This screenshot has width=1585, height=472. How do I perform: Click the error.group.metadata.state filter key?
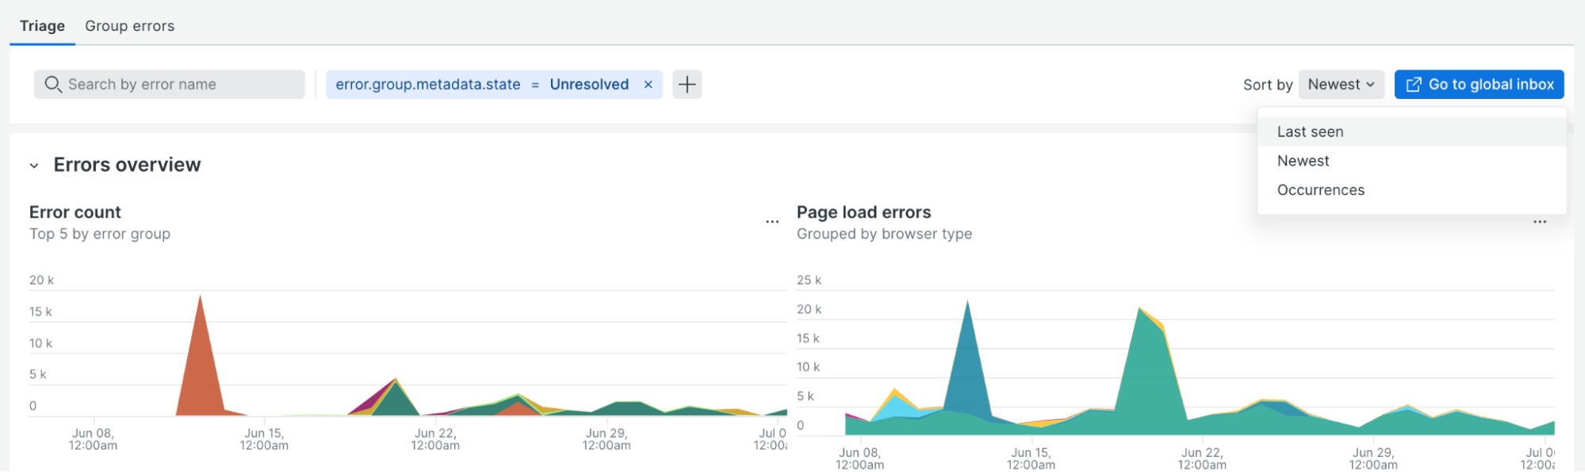[x=427, y=85]
